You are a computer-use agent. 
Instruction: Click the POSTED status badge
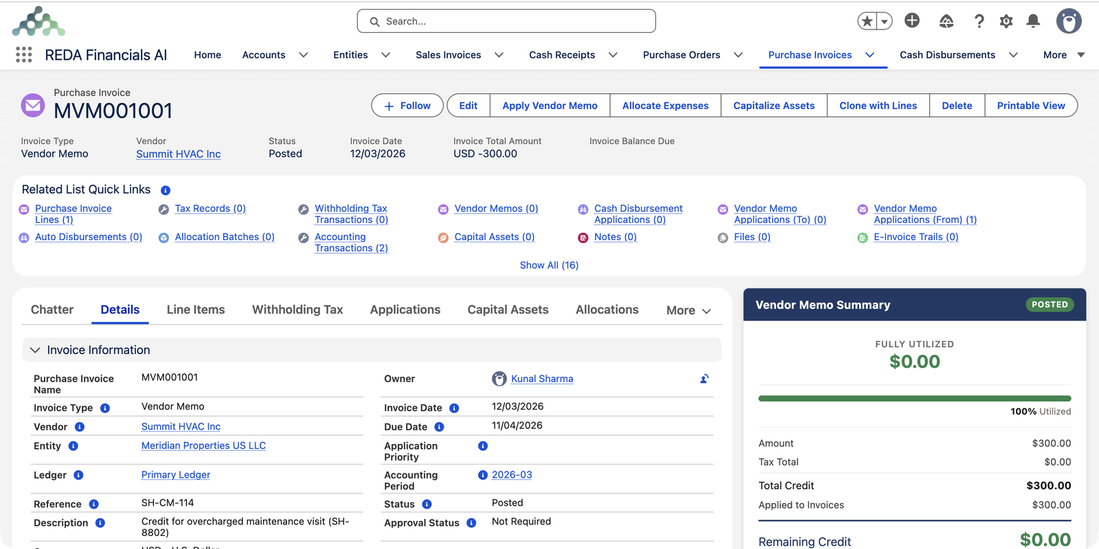1050,305
